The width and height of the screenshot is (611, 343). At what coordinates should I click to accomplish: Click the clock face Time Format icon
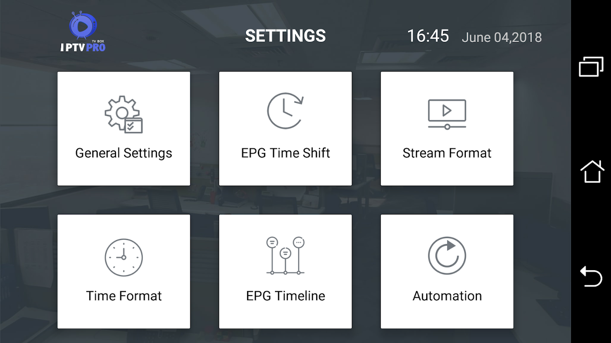point(124,257)
